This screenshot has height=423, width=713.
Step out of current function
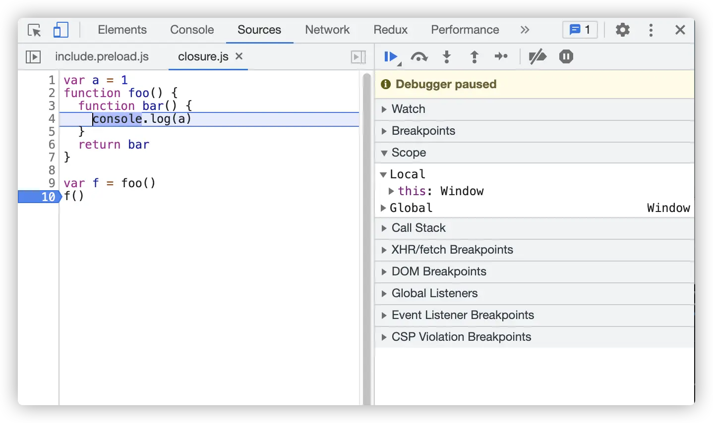[474, 57]
